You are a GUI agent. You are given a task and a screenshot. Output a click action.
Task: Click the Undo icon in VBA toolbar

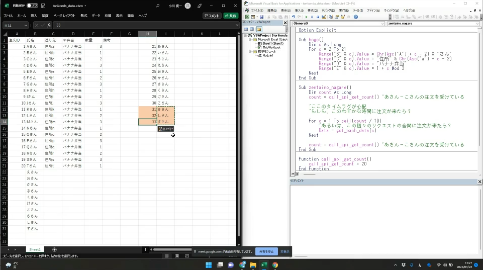coord(293,17)
